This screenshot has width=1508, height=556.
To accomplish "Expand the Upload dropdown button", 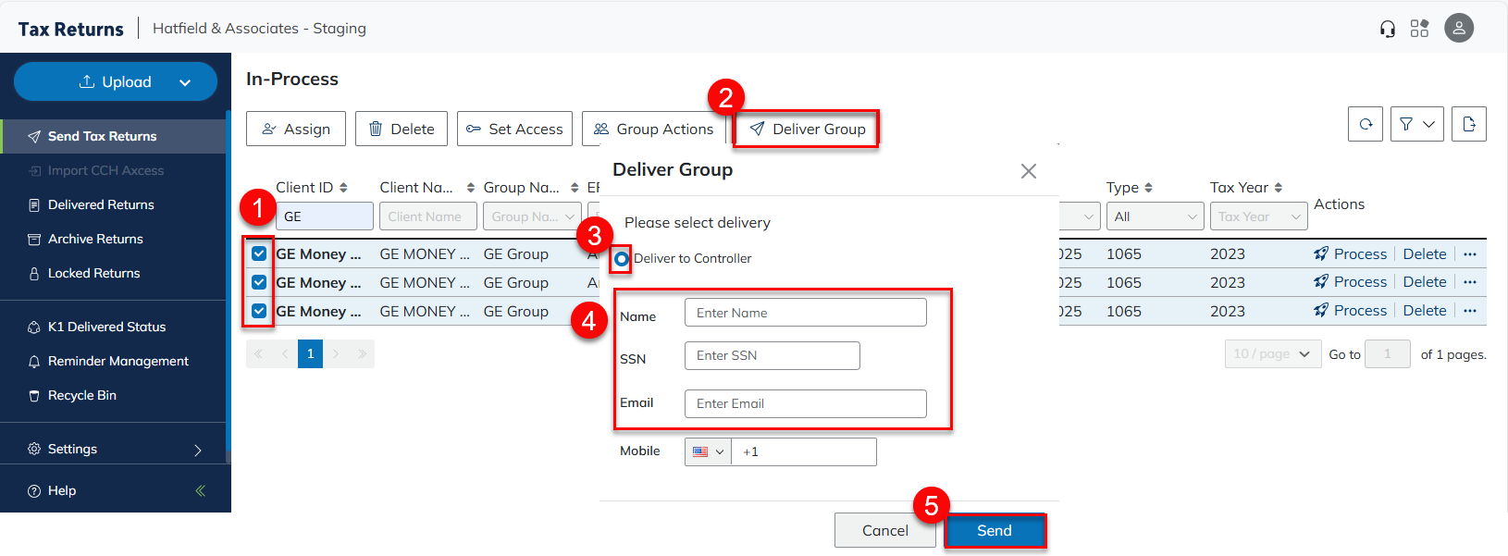I will pos(185,82).
